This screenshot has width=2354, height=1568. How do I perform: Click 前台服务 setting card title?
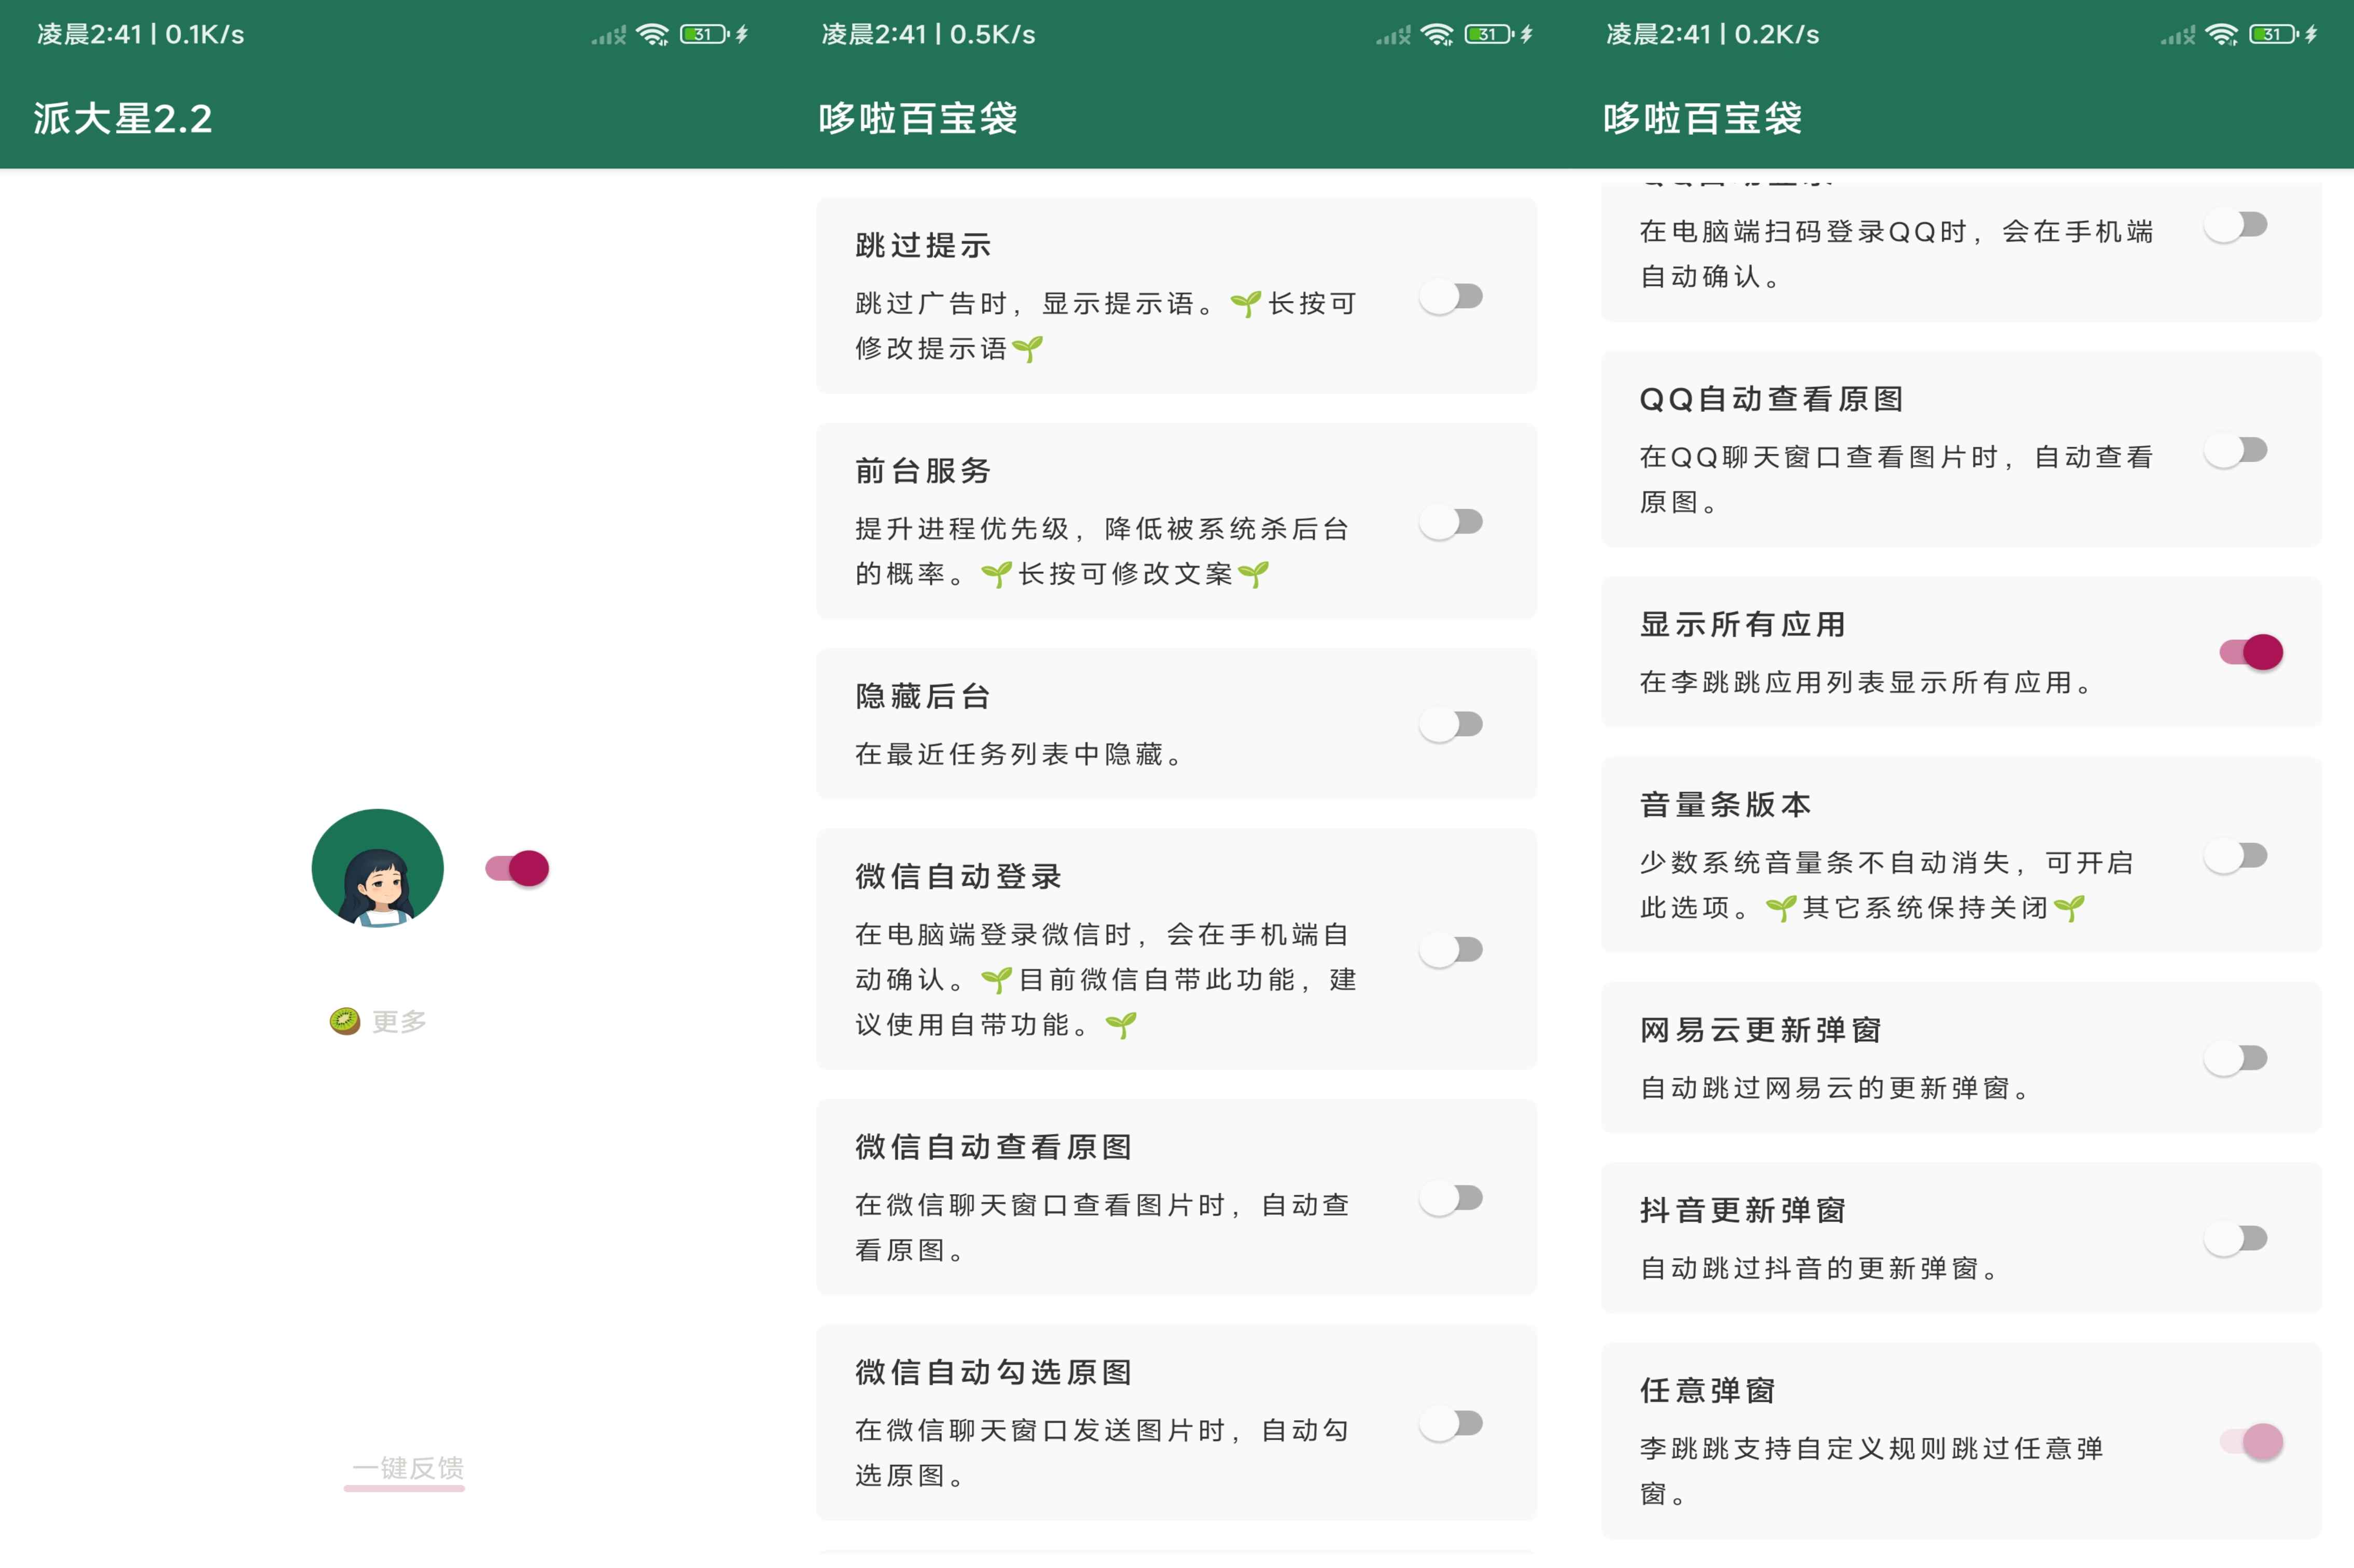[923, 470]
